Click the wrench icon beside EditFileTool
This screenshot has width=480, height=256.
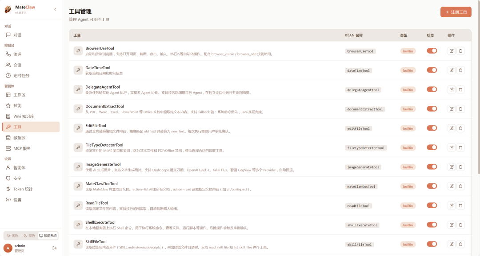pyautogui.click(x=78, y=128)
